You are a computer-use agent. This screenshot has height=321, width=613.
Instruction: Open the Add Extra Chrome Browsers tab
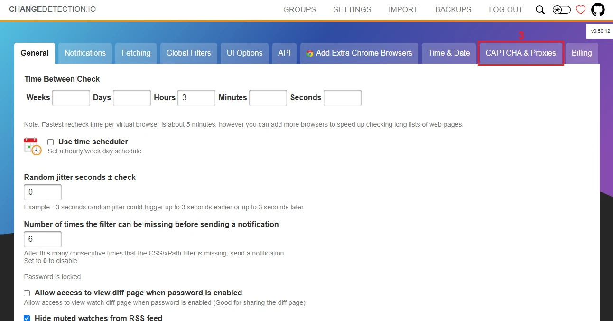pos(359,53)
